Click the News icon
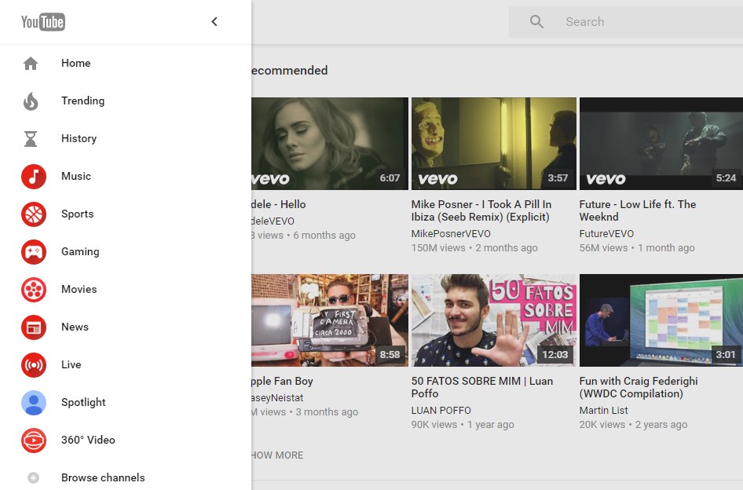Screen dimensions: 743x490 point(34,327)
